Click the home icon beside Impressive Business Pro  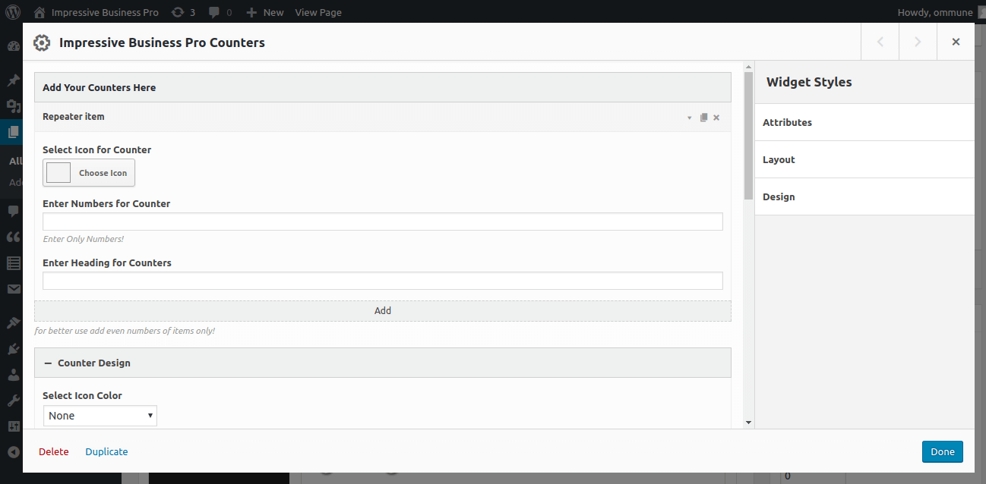(39, 12)
